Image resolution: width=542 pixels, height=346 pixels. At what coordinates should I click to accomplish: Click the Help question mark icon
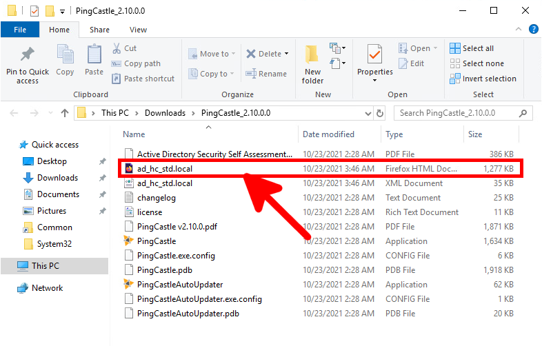coord(533,30)
